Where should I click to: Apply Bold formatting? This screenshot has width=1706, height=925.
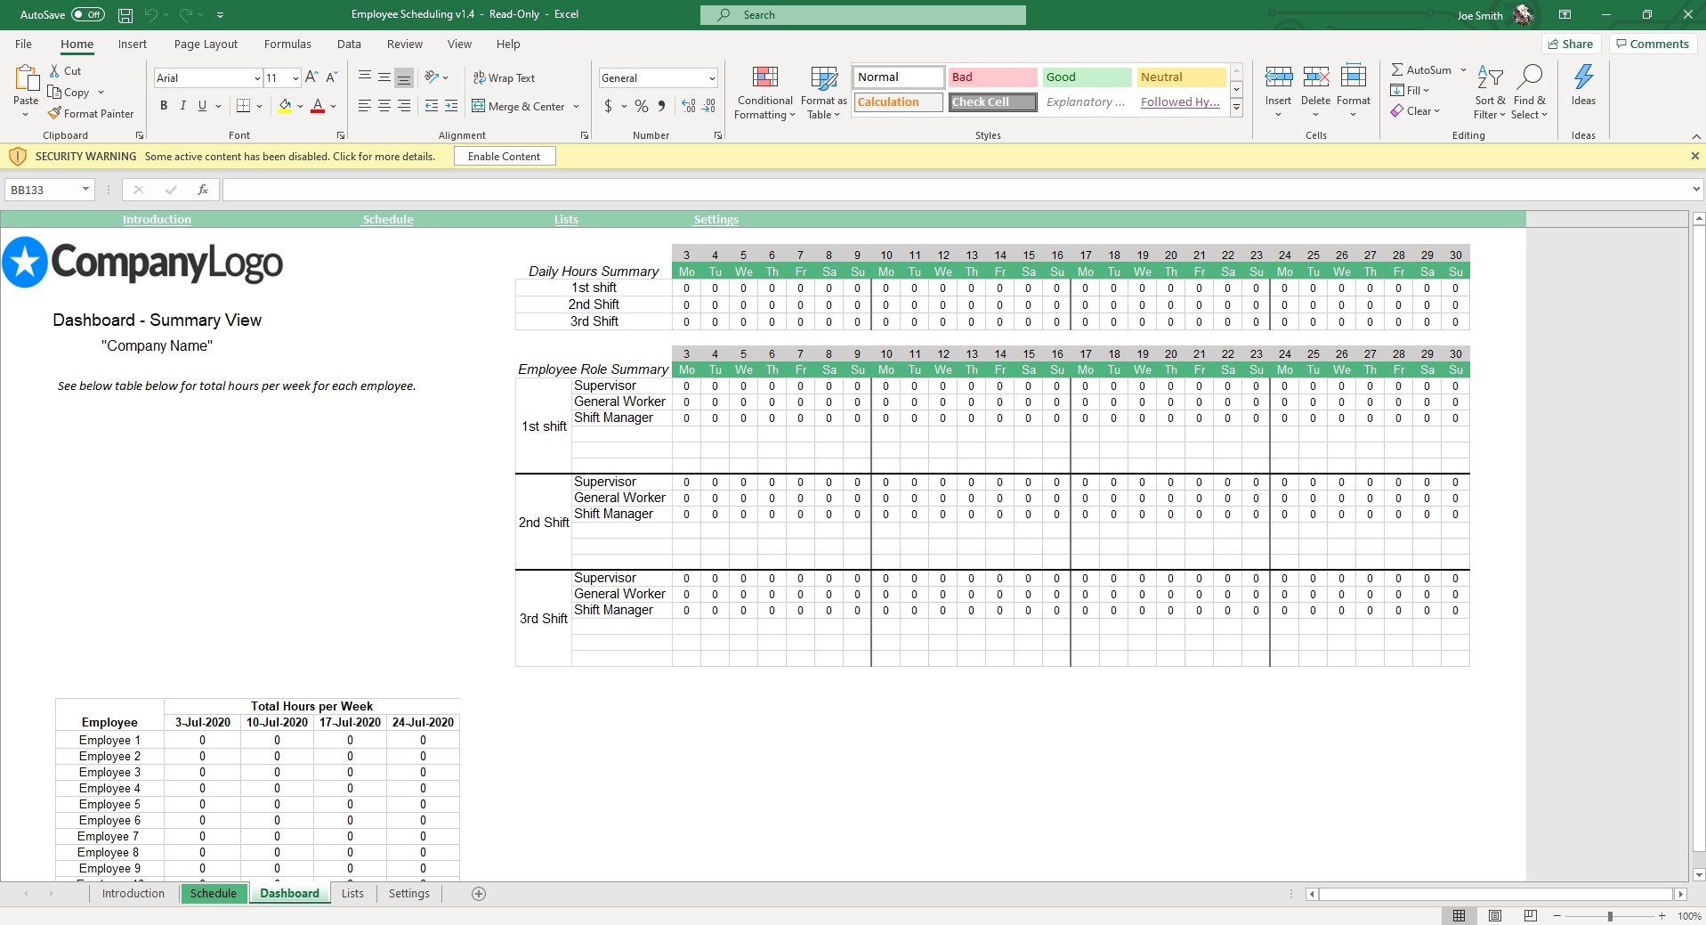pos(164,106)
